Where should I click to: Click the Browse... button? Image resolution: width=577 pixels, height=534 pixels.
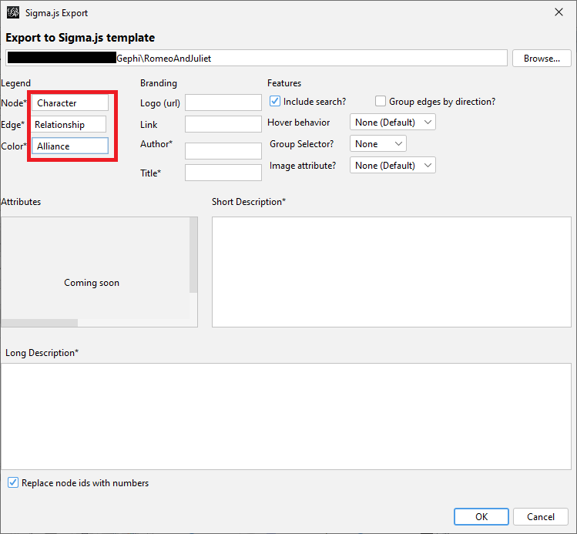[x=542, y=58]
